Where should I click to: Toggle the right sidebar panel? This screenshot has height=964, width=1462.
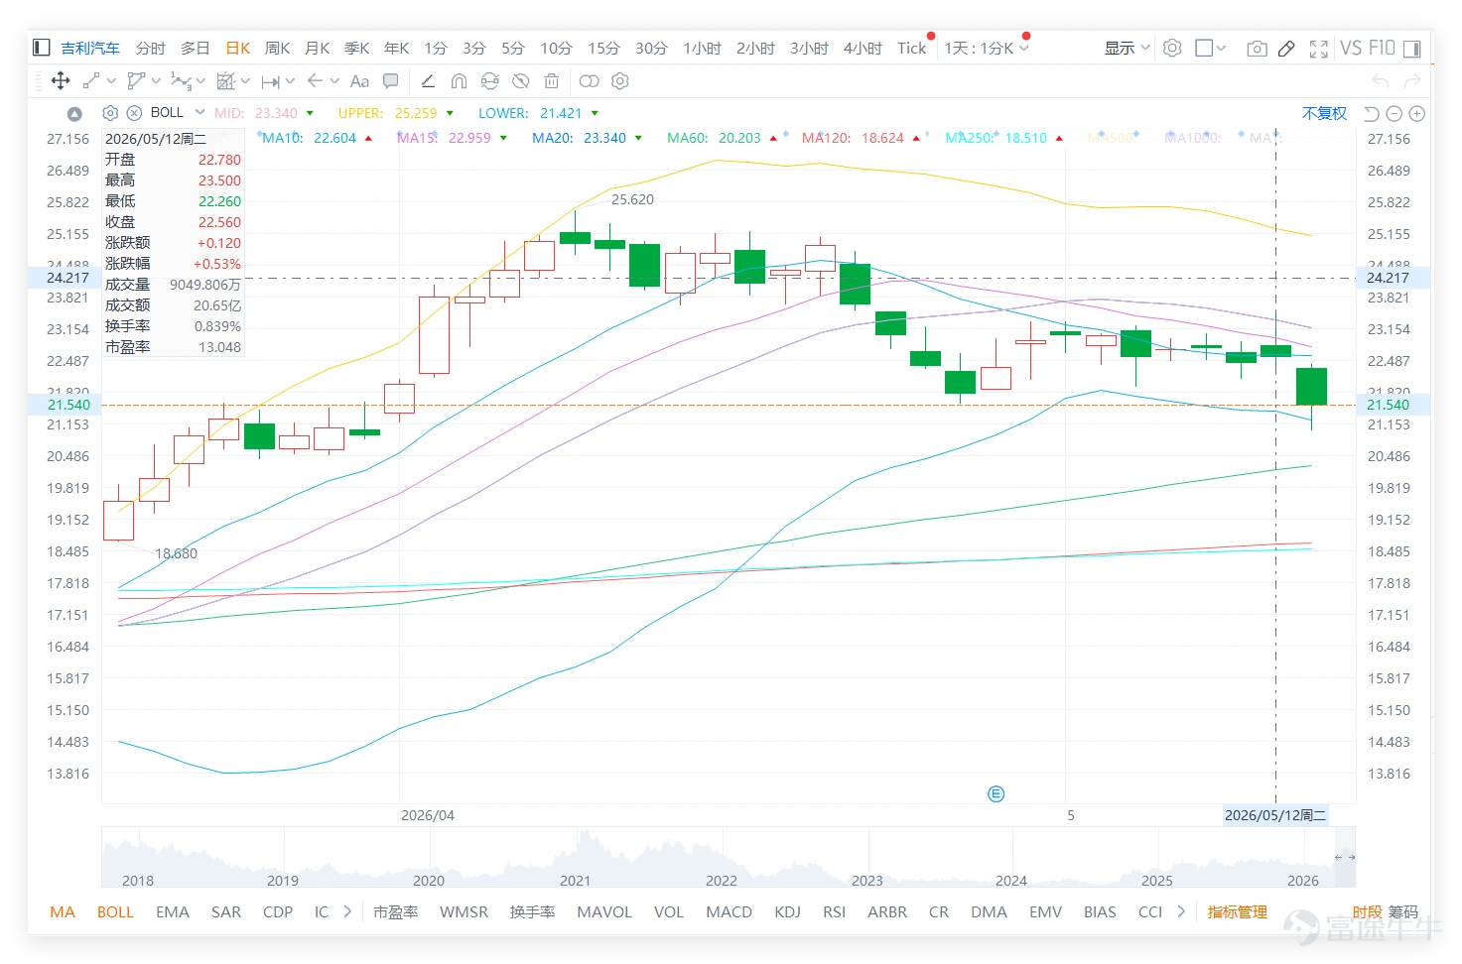click(x=1412, y=49)
